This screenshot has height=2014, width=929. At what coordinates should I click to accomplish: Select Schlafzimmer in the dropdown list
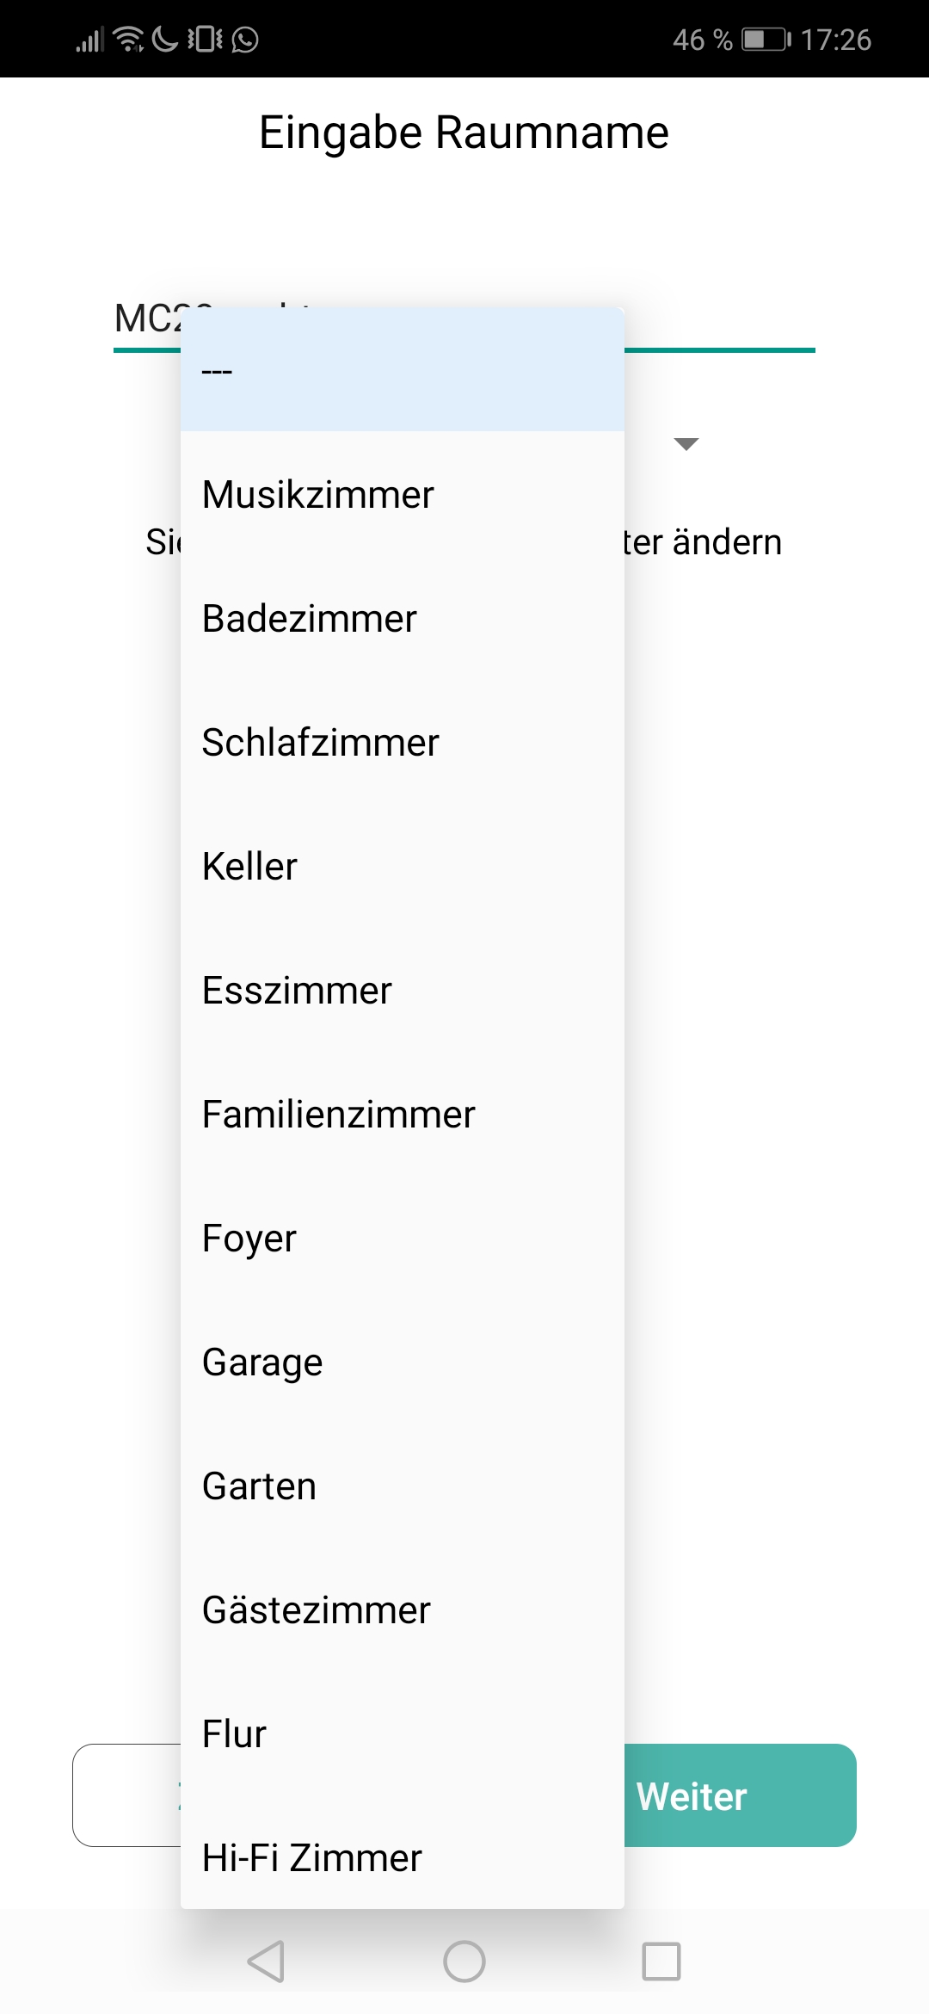click(402, 743)
